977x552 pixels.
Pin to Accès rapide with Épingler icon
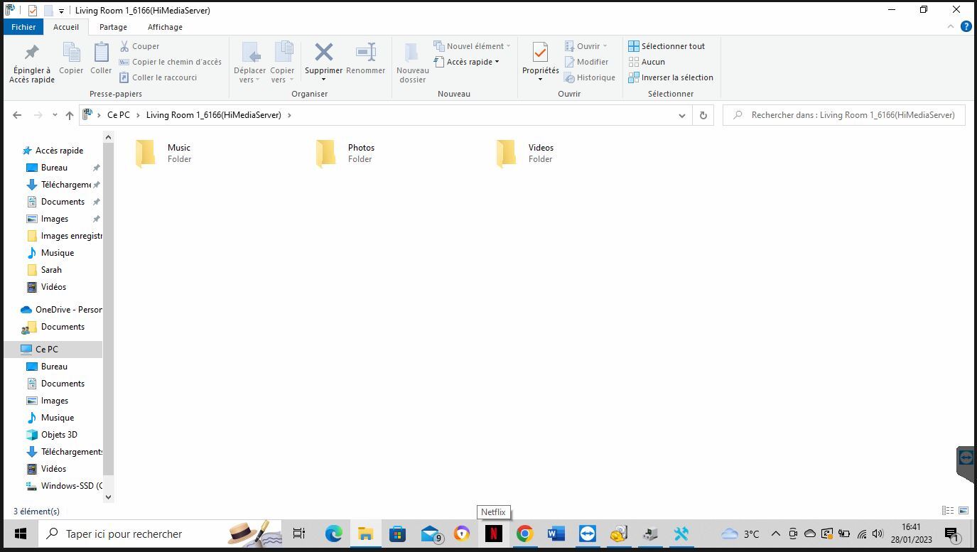pos(32,63)
